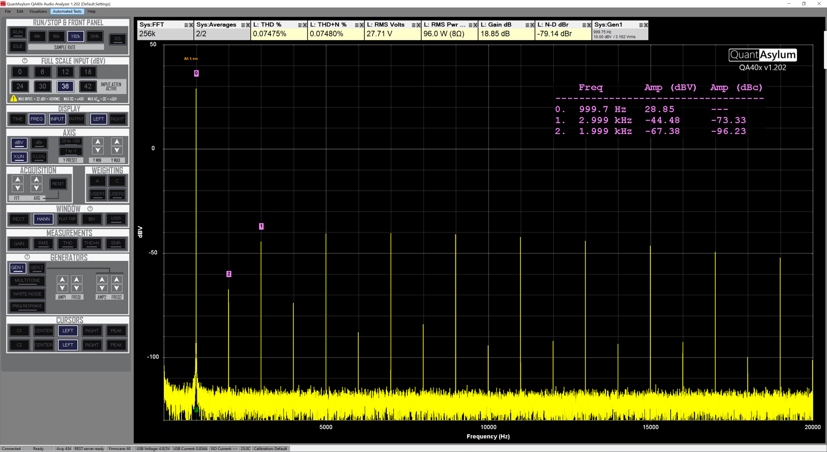Screen dimensions: 827x452
Task: Open the Automated Tests menu
Action: (67, 12)
